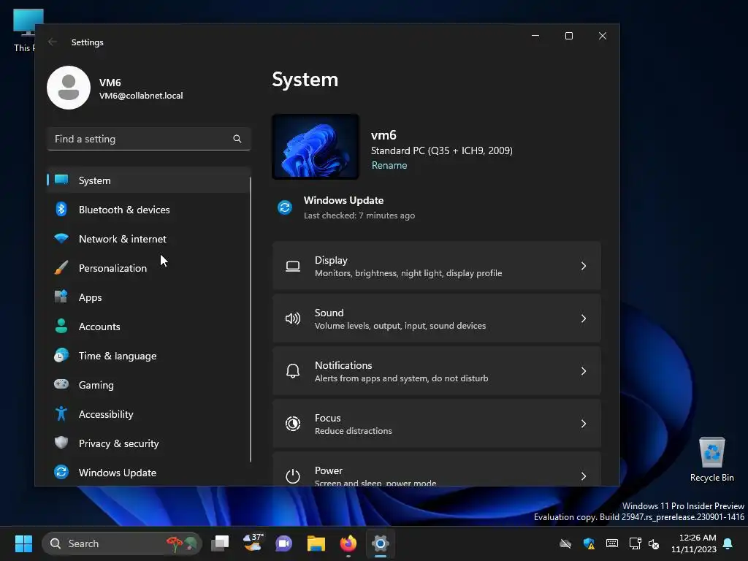This screenshot has width=748, height=561.
Task: Open Accessibility label in sidebar
Action: [x=106, y=414]
